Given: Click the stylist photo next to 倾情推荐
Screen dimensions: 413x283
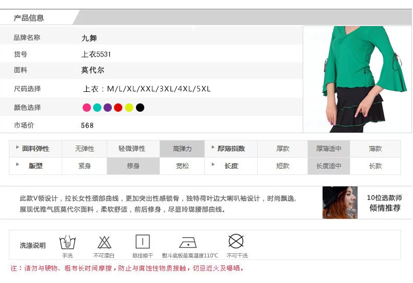Looking at the screenshot, I should (x=340, y=202).
